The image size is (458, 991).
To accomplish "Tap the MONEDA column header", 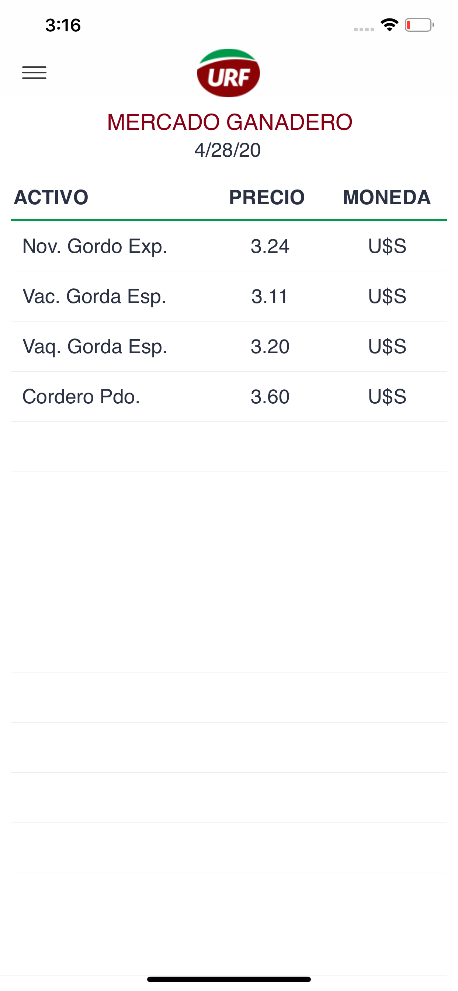I will pyautogui.click(x=387, y=197).
